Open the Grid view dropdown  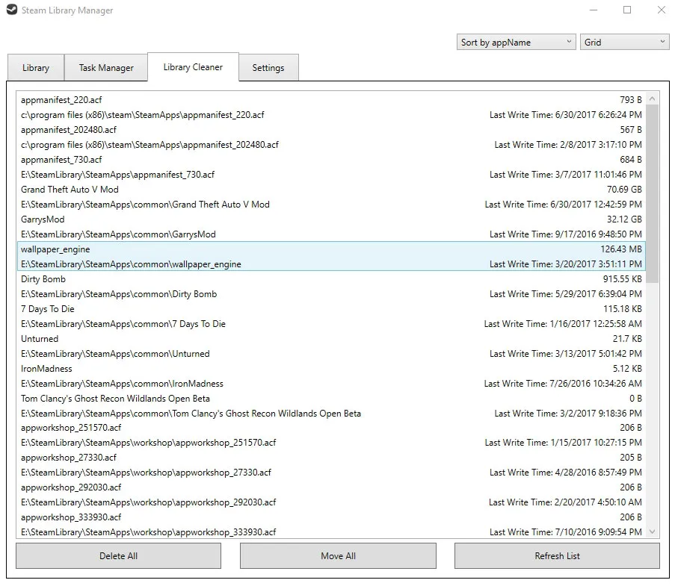click(625, 42)
